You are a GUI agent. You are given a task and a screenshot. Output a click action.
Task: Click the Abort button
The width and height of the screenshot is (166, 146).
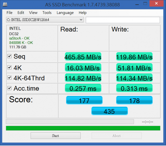coord(116,136)
